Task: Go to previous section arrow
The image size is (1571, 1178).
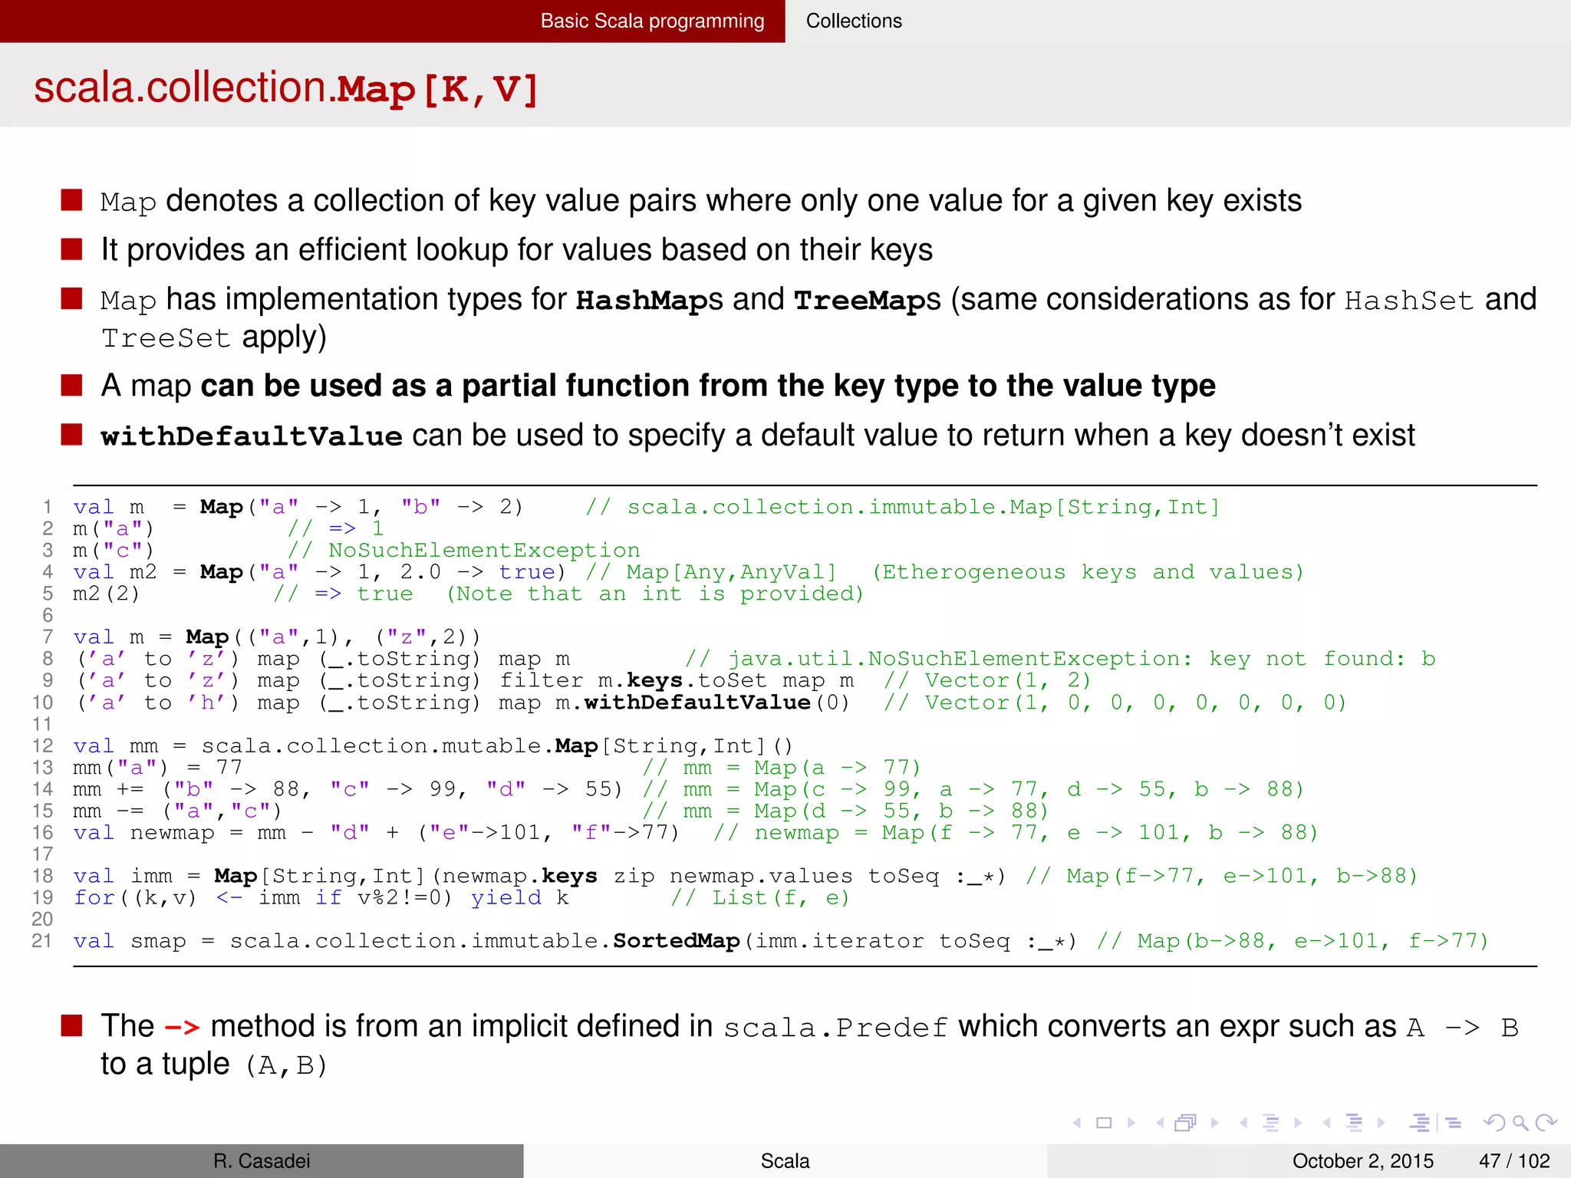Action: (x=1326, y=1123)
